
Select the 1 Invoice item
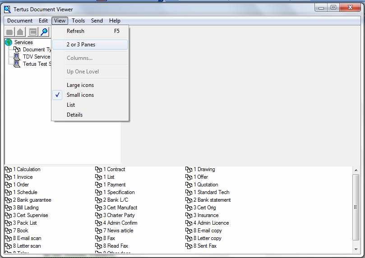pos(19,177)
